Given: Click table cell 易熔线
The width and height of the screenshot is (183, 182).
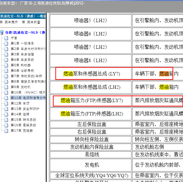Looking at the screenshot, I should pos(90,155).
